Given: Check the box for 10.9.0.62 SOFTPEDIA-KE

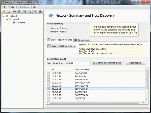Looking at the screenshot, I should click(48, 86).
